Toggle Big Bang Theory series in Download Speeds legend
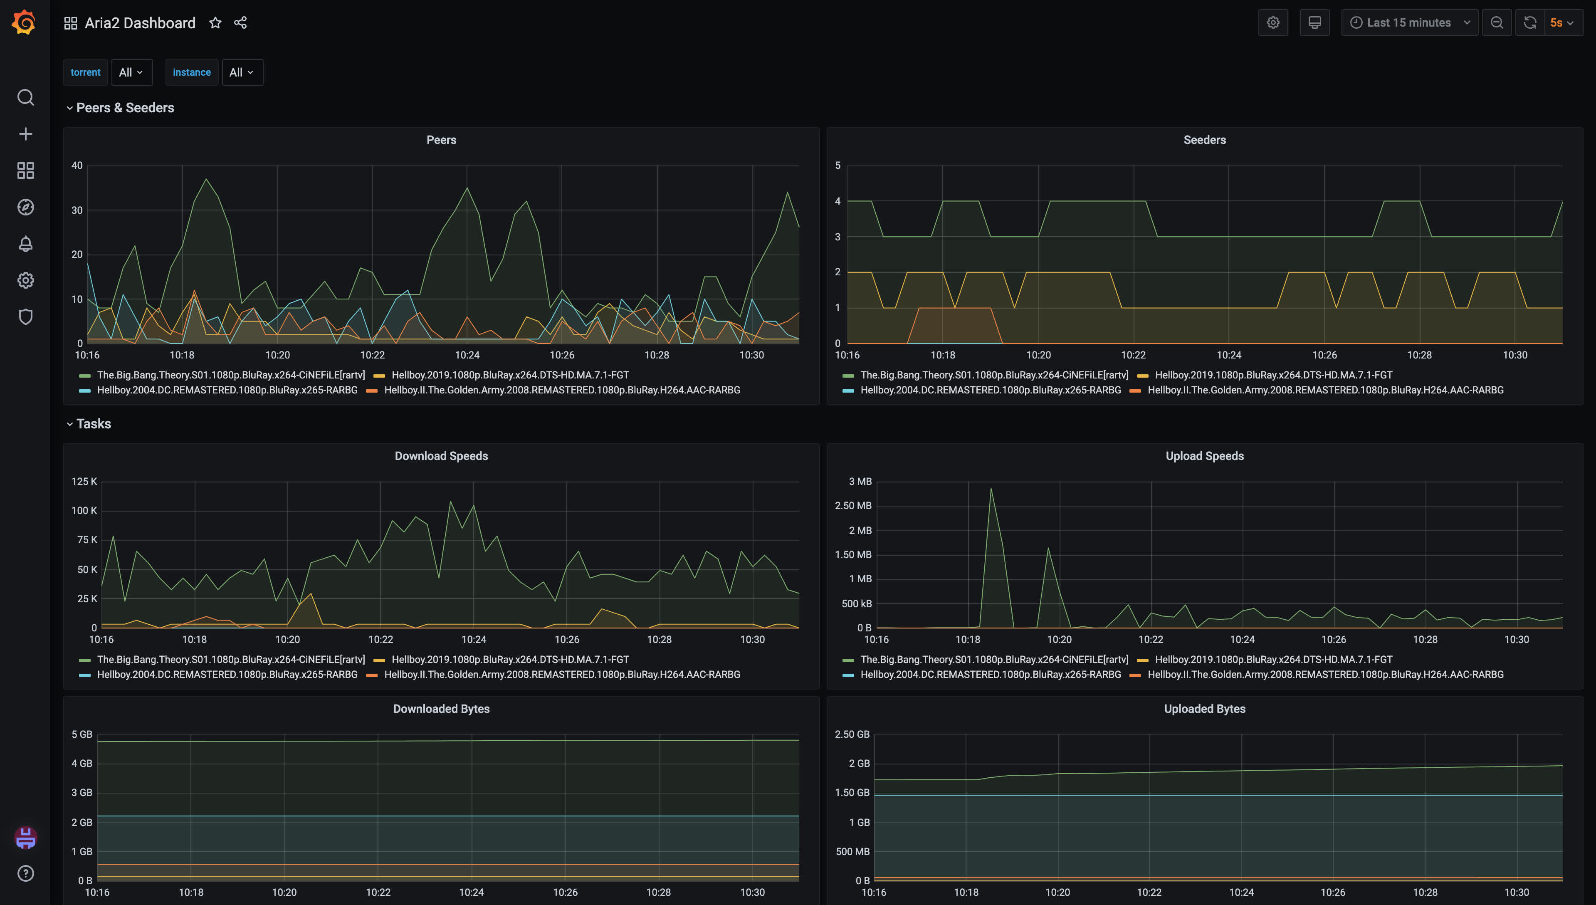The height and width of the screenshot is (905, 1596). 230,660
